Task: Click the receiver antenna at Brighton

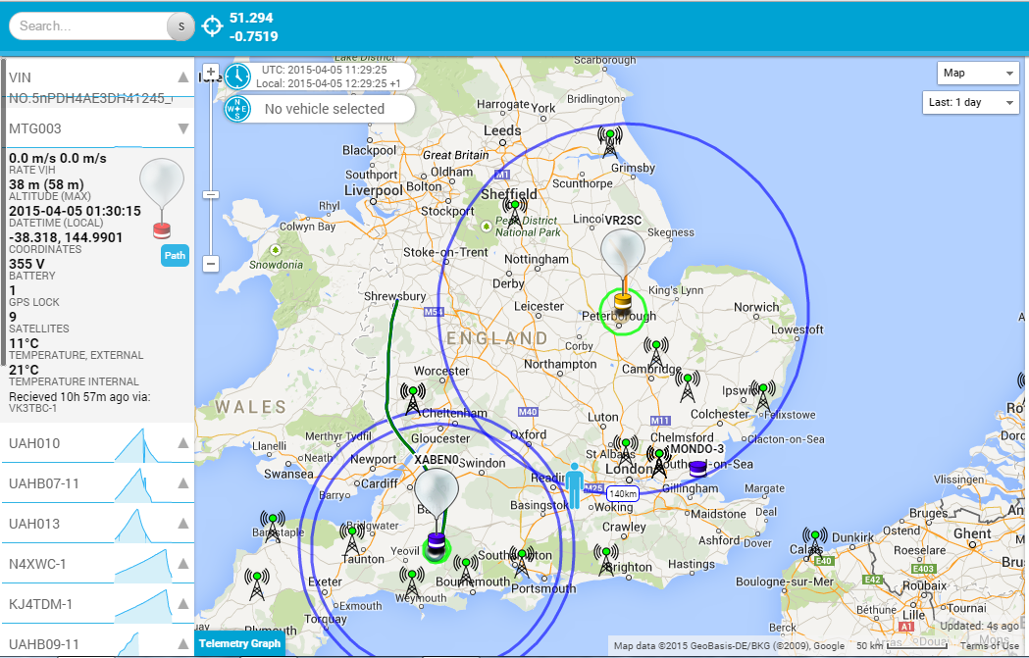Action: (605, 560)
